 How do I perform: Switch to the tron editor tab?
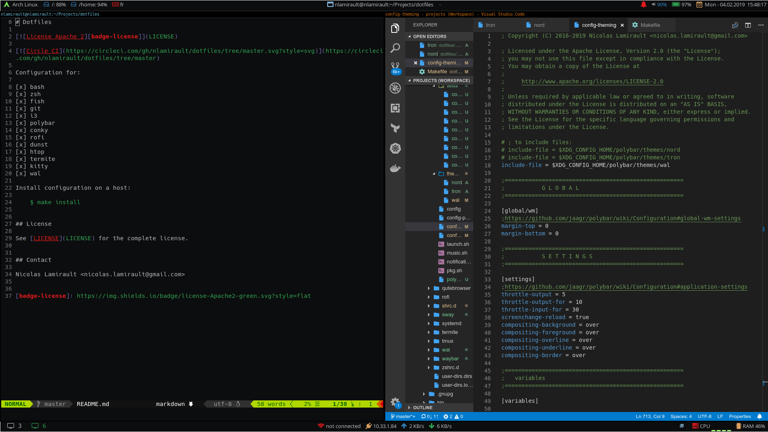tap(497, 25)
